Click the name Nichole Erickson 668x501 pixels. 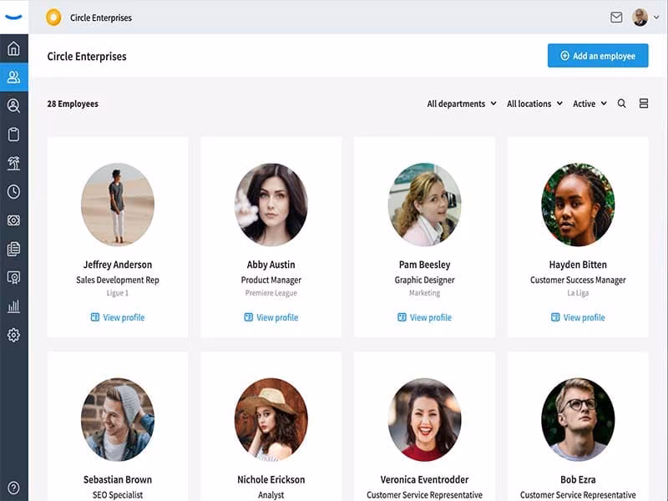coord(271,479)
